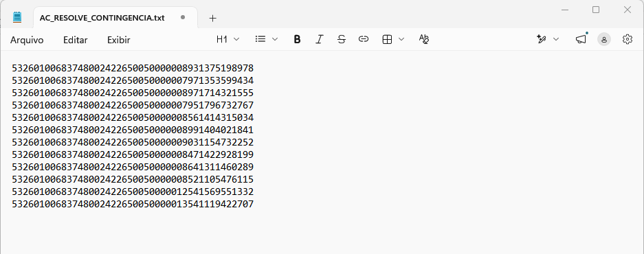Insert a link with the link icon
The width and height of the screenshot is (644, 254).
(363, 39)
